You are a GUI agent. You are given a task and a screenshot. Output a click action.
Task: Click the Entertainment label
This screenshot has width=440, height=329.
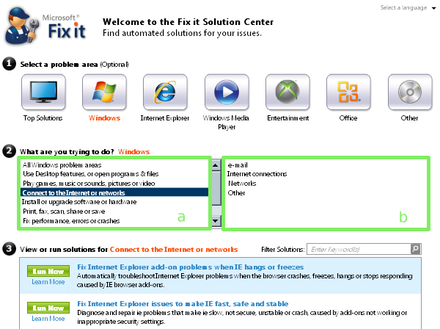pos(288,118)
